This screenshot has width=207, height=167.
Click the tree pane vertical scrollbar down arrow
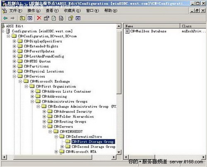pyautogui.click(x=119, y=152)
